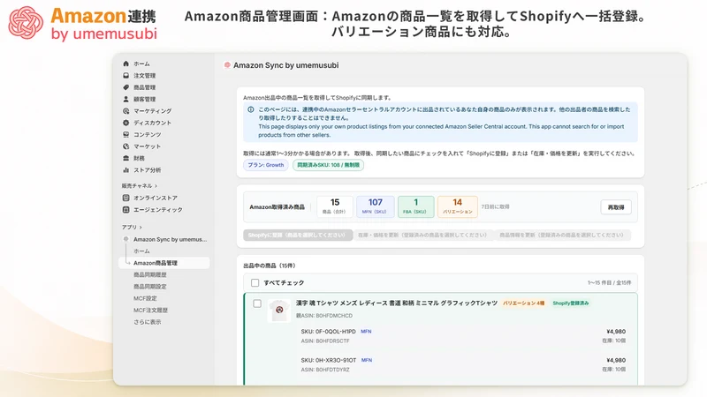Click the オンラインストア storefront icon
This screenshot has height=397, width=707.
click(x=125, y=198)
